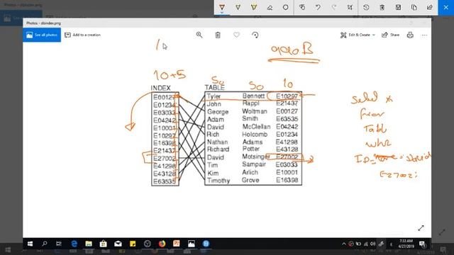Screen dimensions: 454x255
Task: Redo the ink stroke
Action: (x=334, y=7)
